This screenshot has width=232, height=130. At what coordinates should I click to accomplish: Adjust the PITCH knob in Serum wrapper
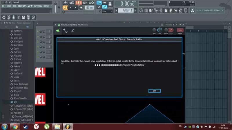click(166, 30)
